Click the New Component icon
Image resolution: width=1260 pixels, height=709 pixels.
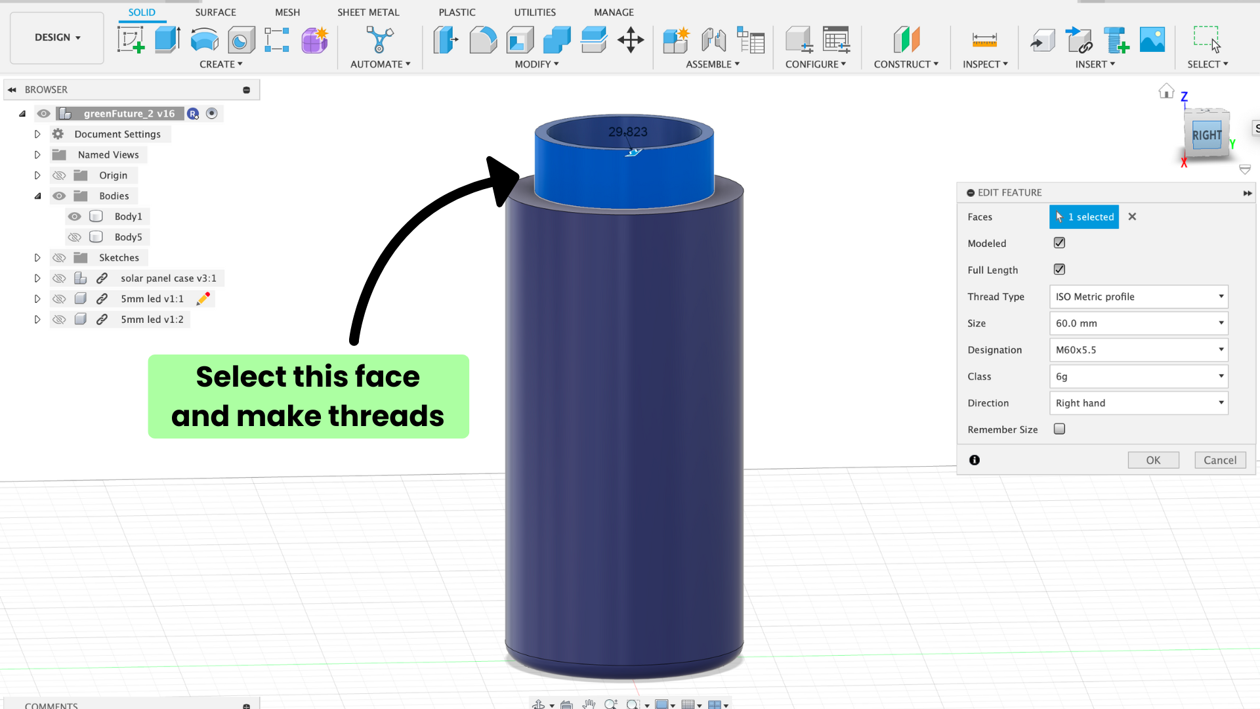(x=676, y=40)
